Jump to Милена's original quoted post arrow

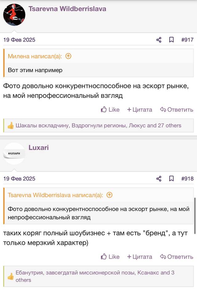pyautogui.click(x=68, y=56)
